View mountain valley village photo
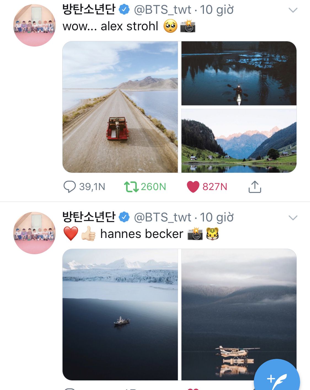Image resolution: width=310 pixels, height=390 pixels. (x=239, y=141)
